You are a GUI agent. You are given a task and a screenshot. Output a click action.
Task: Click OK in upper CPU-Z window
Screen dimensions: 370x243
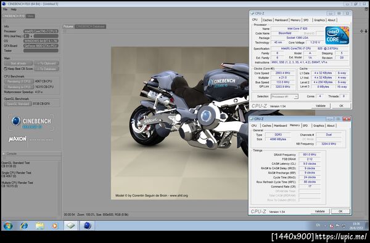click(341, 106)
